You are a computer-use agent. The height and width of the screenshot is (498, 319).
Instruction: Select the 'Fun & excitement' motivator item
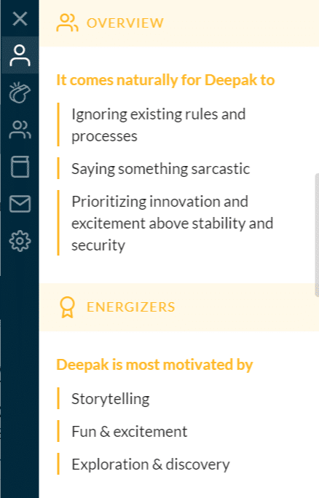pos(130,432)
